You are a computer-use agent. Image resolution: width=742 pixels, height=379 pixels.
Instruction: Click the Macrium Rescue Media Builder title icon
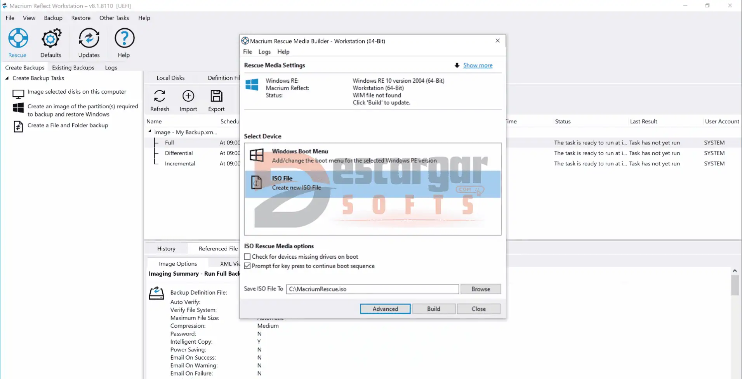[x=245, y=41]
